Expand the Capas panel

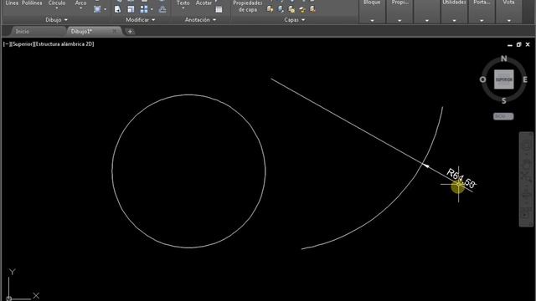click(x=294, y=20)
